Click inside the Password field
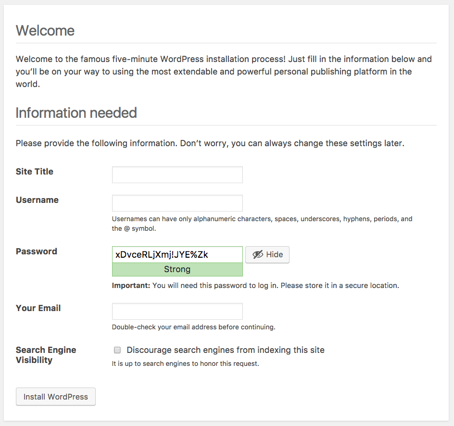Screen dimensions: 454x426 177,255
